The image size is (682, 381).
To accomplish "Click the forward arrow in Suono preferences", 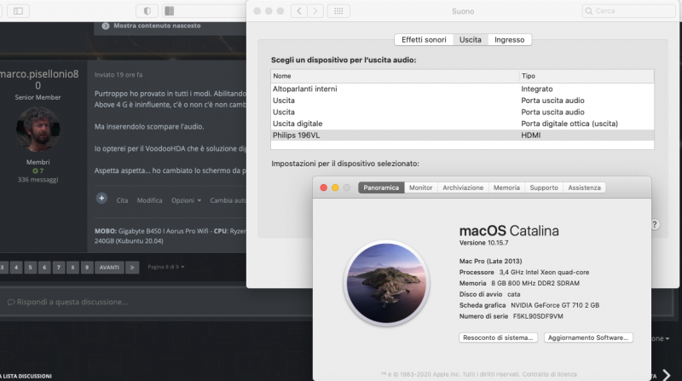I will pos(316,11).
